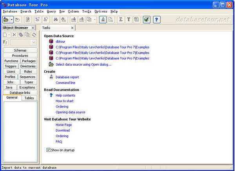Click the refresh icon in Object Browser
This screenshot has height=171, width=235.
[34, 35]
